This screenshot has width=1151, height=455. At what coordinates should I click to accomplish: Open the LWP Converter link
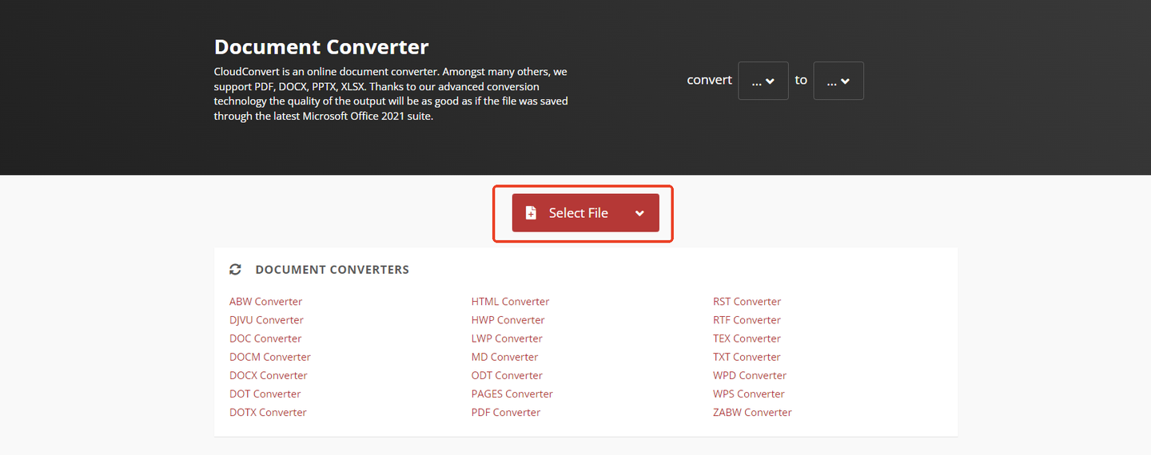pos(507,338)
